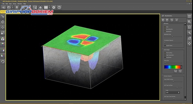Viewport: 193px width, 104px height.
Task: Click the Scale spinner arrows
Action: (x=179, y=93)
